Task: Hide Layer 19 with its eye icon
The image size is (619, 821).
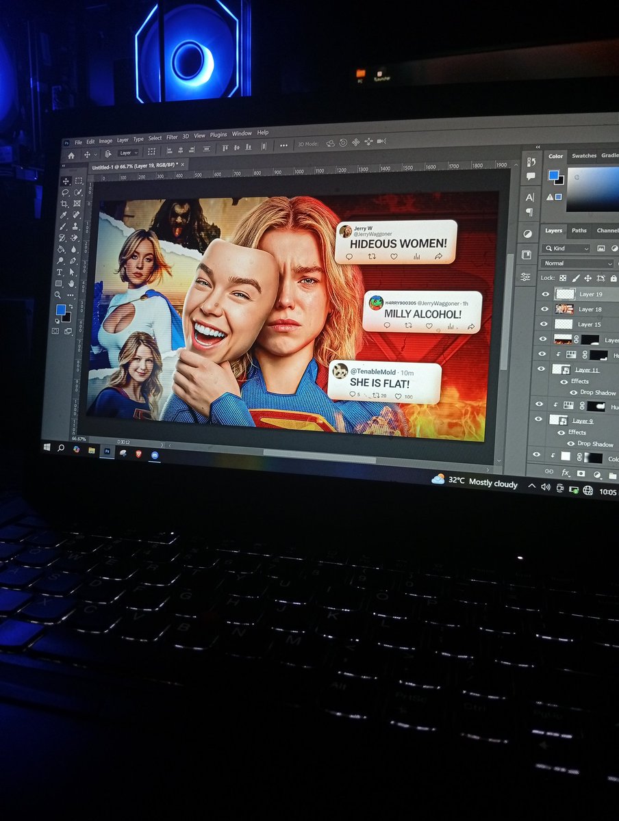Action: click(546, 294)
